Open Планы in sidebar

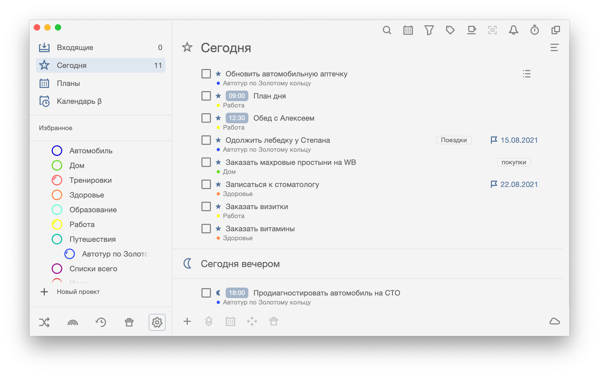101,83
